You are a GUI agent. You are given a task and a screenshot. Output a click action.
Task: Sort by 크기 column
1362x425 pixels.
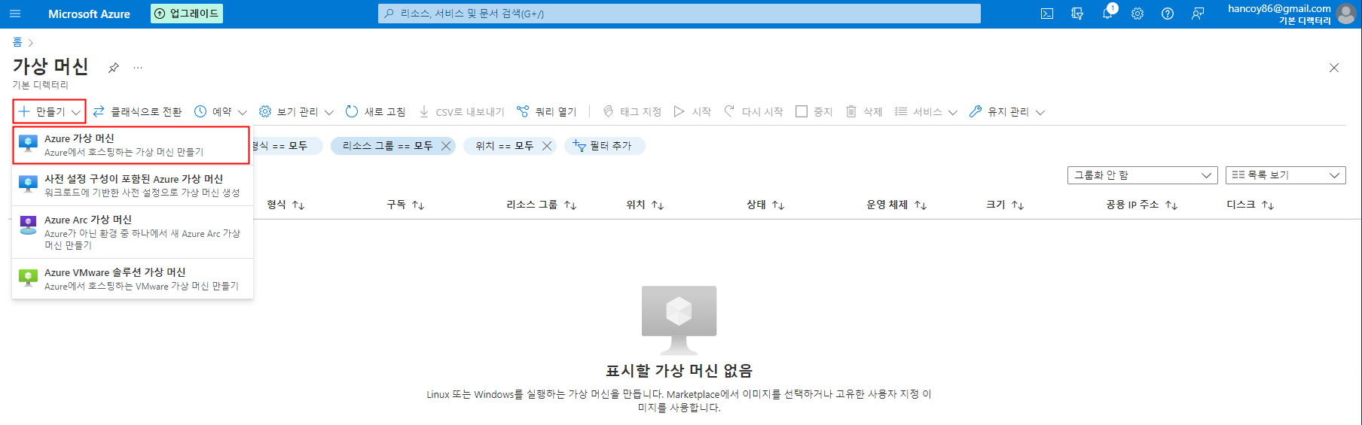1006,205
